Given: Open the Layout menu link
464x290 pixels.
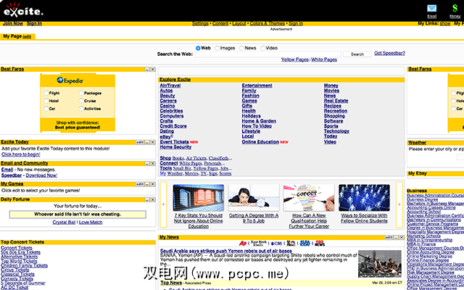Looking at the screenshot, I should [x=239, y=24].
